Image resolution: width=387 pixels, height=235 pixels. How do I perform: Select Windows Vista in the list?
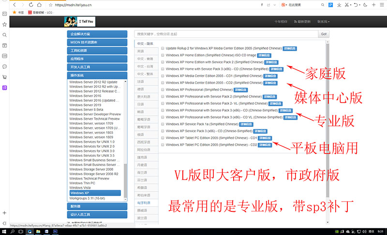[80, 188]
